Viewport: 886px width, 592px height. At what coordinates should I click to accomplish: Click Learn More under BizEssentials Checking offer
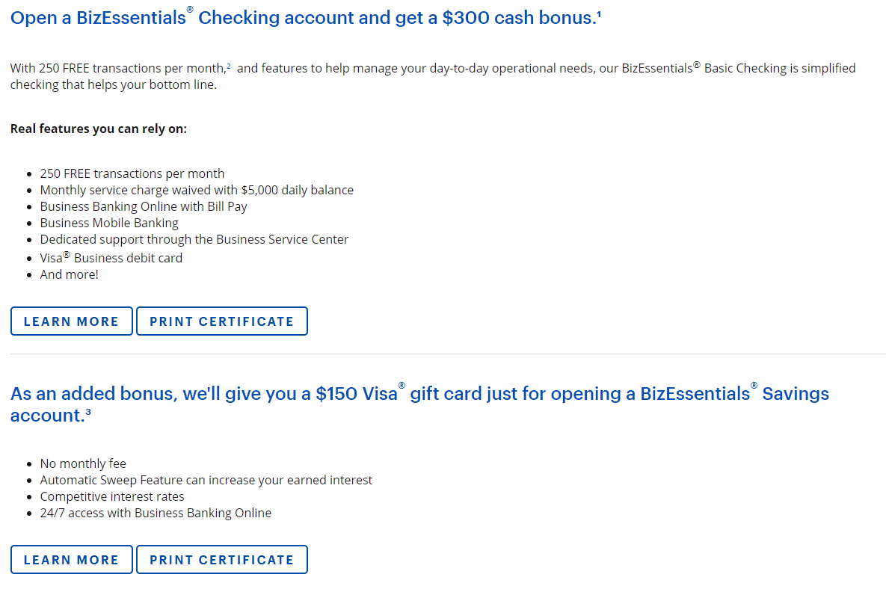tap(72, 321)
